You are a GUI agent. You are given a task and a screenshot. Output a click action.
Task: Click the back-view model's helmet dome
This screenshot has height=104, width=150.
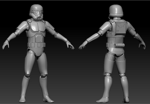[x=116, y=10]
